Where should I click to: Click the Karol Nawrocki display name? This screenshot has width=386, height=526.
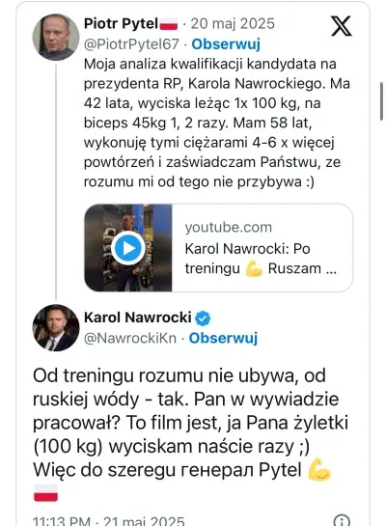click(137, 318)
